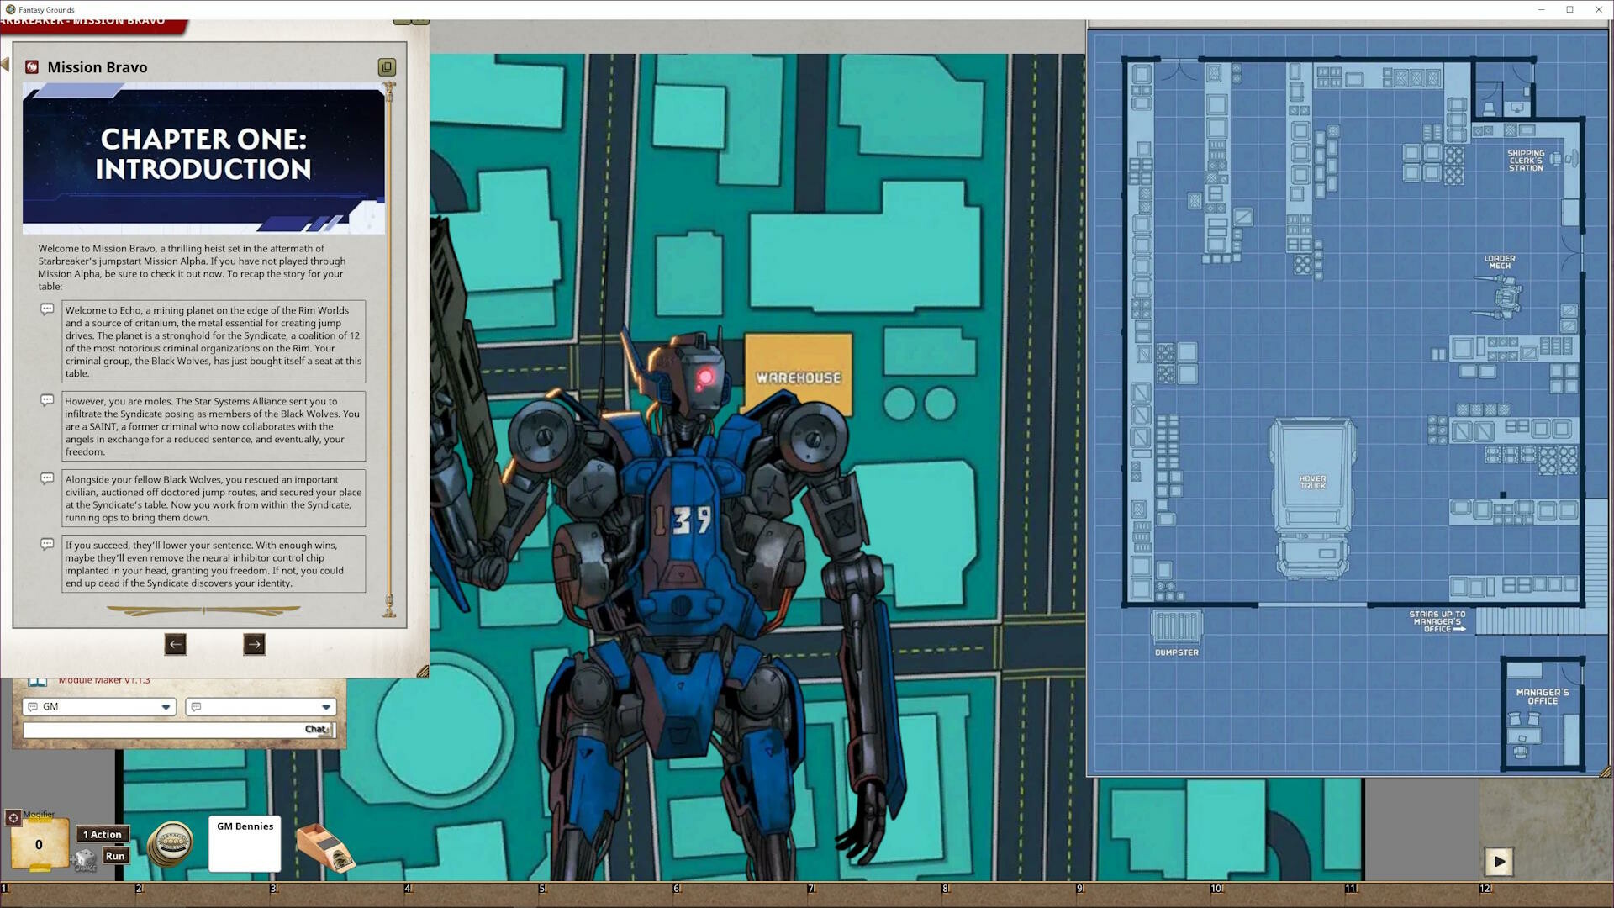The width and height of the screenshot is (1614, 908).
Task: Toggle the Run button
Action: (115, 856)
